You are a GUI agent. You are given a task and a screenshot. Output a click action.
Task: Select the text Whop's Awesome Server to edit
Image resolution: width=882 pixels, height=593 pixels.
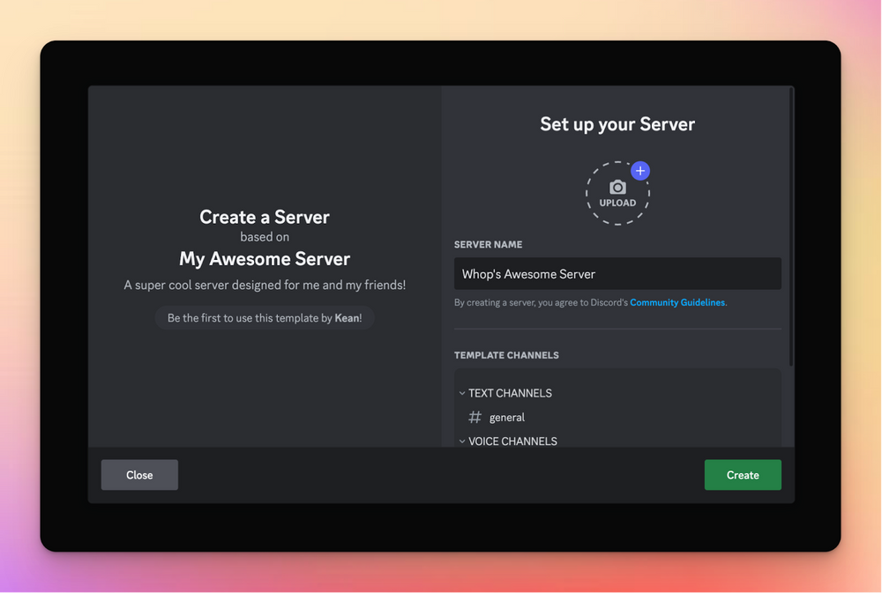pyautogui.click(x=528, y=273)
